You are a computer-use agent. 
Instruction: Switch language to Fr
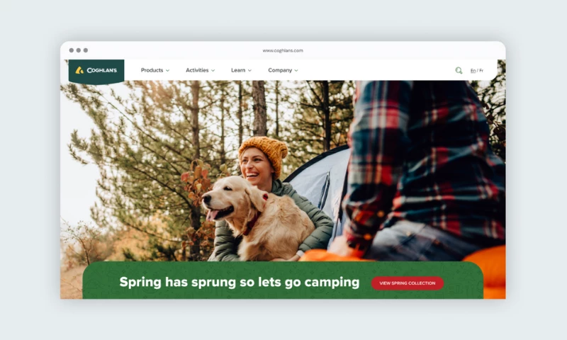point(481,70)
